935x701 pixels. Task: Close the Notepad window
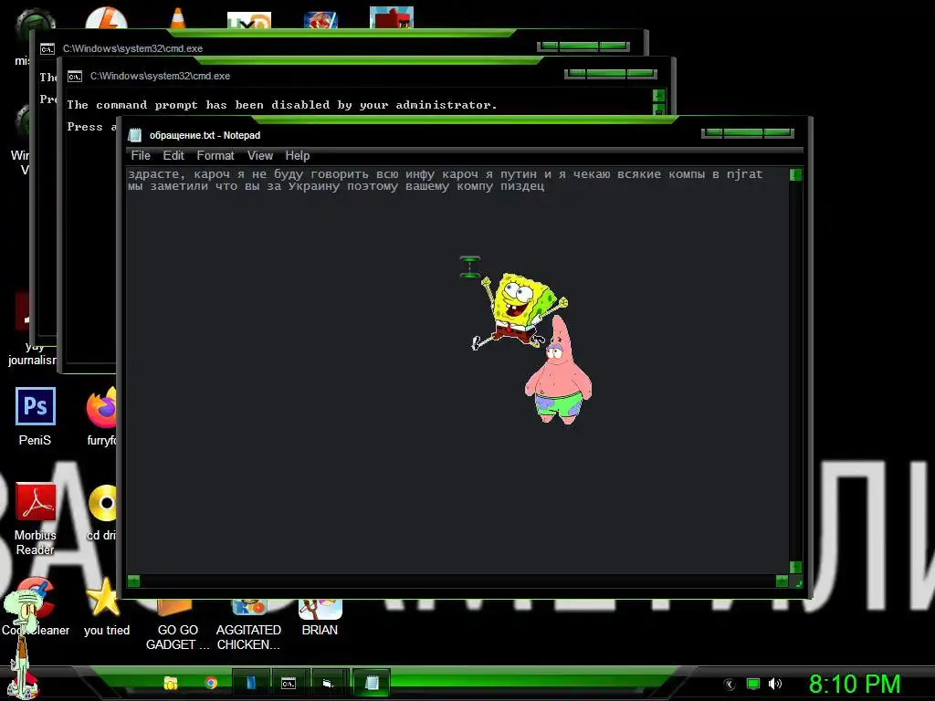pos(778,132)
